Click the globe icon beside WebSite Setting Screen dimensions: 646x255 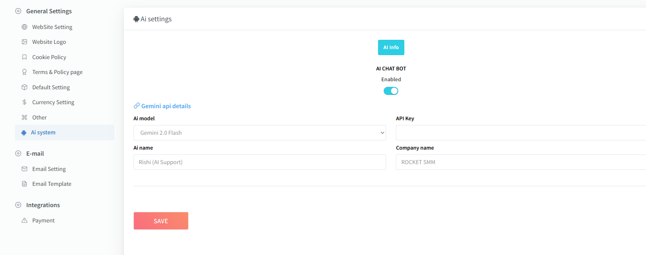coord(25,27)
